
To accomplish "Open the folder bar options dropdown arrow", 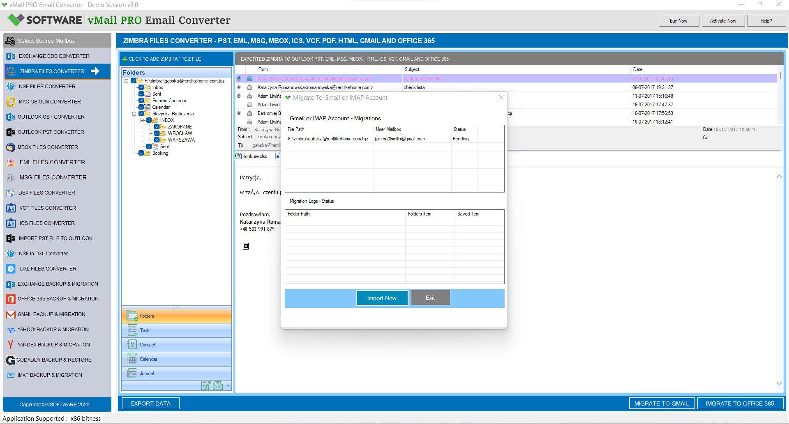I will (228, 385).
